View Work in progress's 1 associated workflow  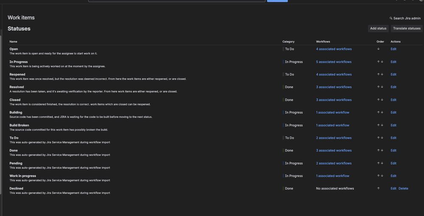333,176
